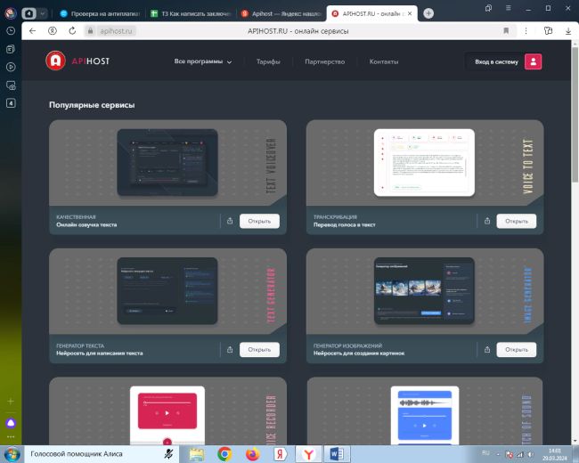Click the sidebar three-dots more icon
This screenshot has height=463, width=579.
pos(11,437)
